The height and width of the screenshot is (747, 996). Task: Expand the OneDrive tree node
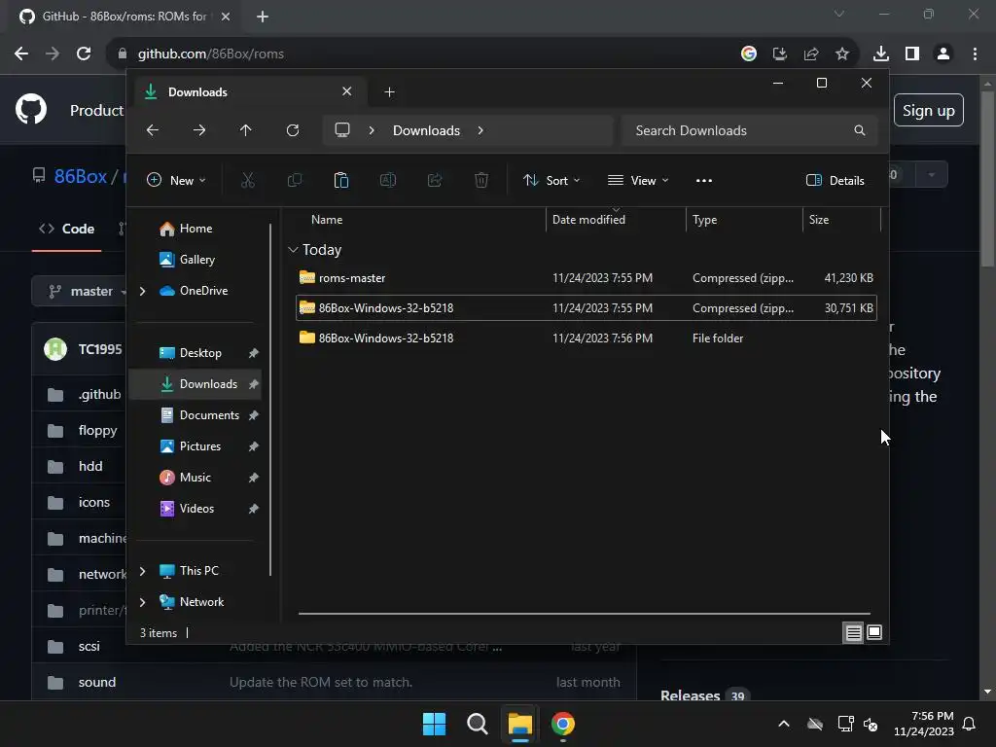(142, 291)
